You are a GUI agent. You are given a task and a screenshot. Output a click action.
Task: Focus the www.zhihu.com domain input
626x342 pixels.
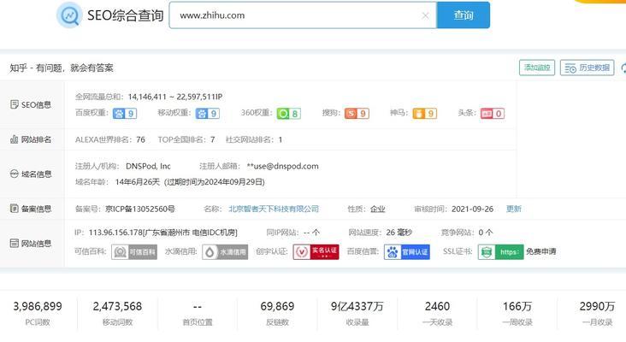tap(303, 15)
